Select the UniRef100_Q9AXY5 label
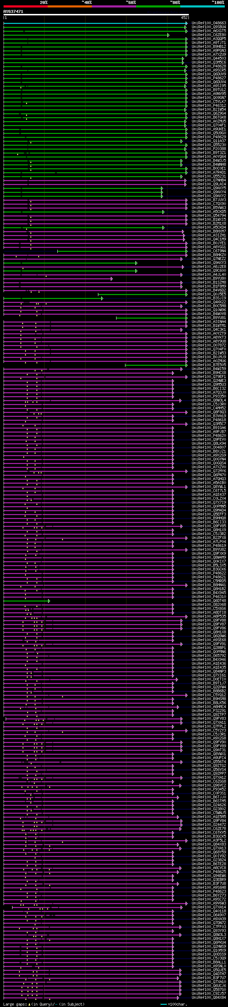Screen dimensions: 228x1007 [208, 188]
